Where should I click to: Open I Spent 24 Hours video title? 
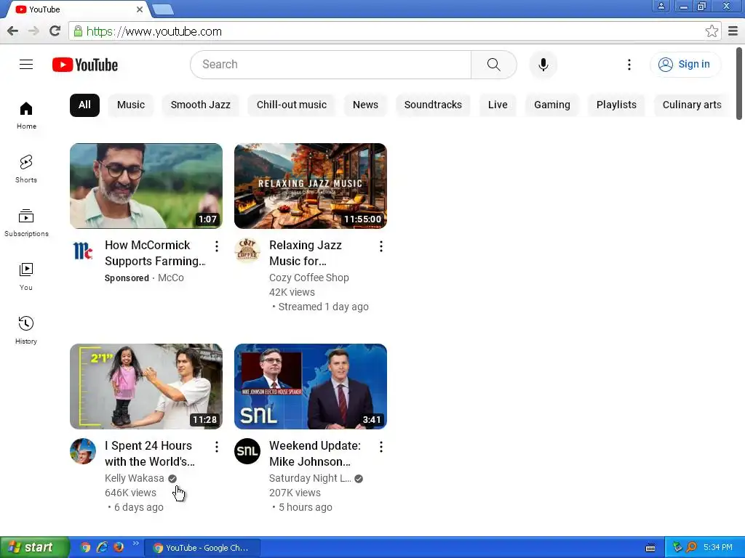click(x=150, y=453)
